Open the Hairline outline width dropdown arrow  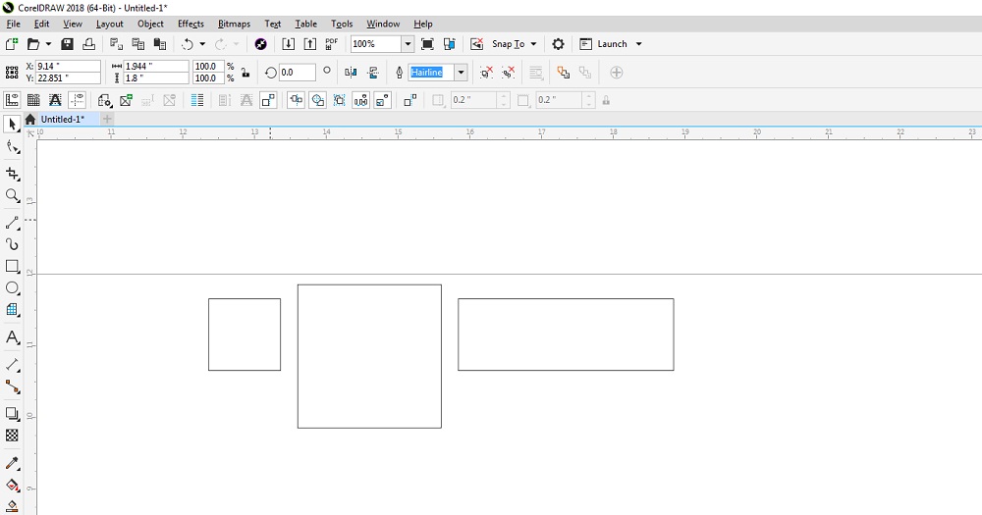(x=461, y=73)
